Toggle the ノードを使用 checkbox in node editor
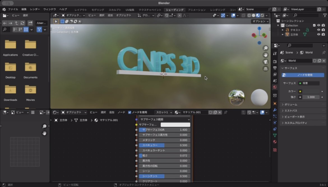This screenshot has width=328, height=187. click(130, 113)
